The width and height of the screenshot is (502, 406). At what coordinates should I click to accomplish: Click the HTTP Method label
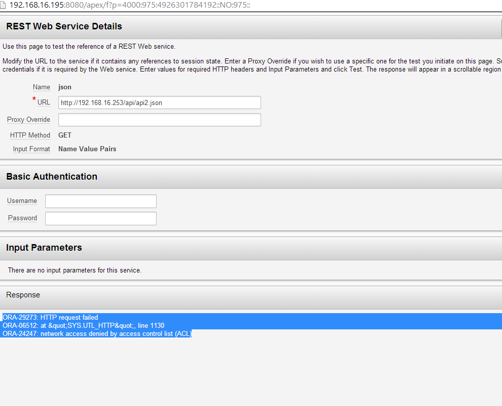(x=30, y=136)
